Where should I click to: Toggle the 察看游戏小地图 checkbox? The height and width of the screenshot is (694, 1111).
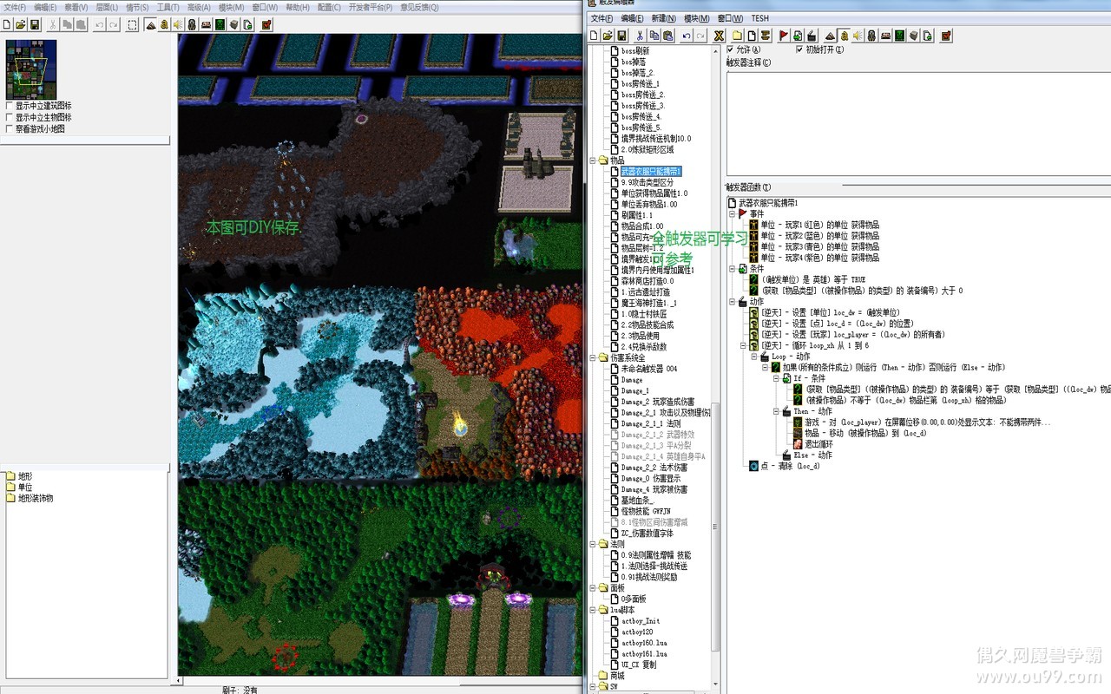coord(10,128)
